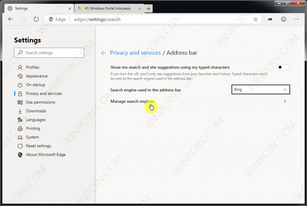Screen dimensions: 307x206
Task: Open the three-dot Settings and more menu
Action: (x=296, y=19)
